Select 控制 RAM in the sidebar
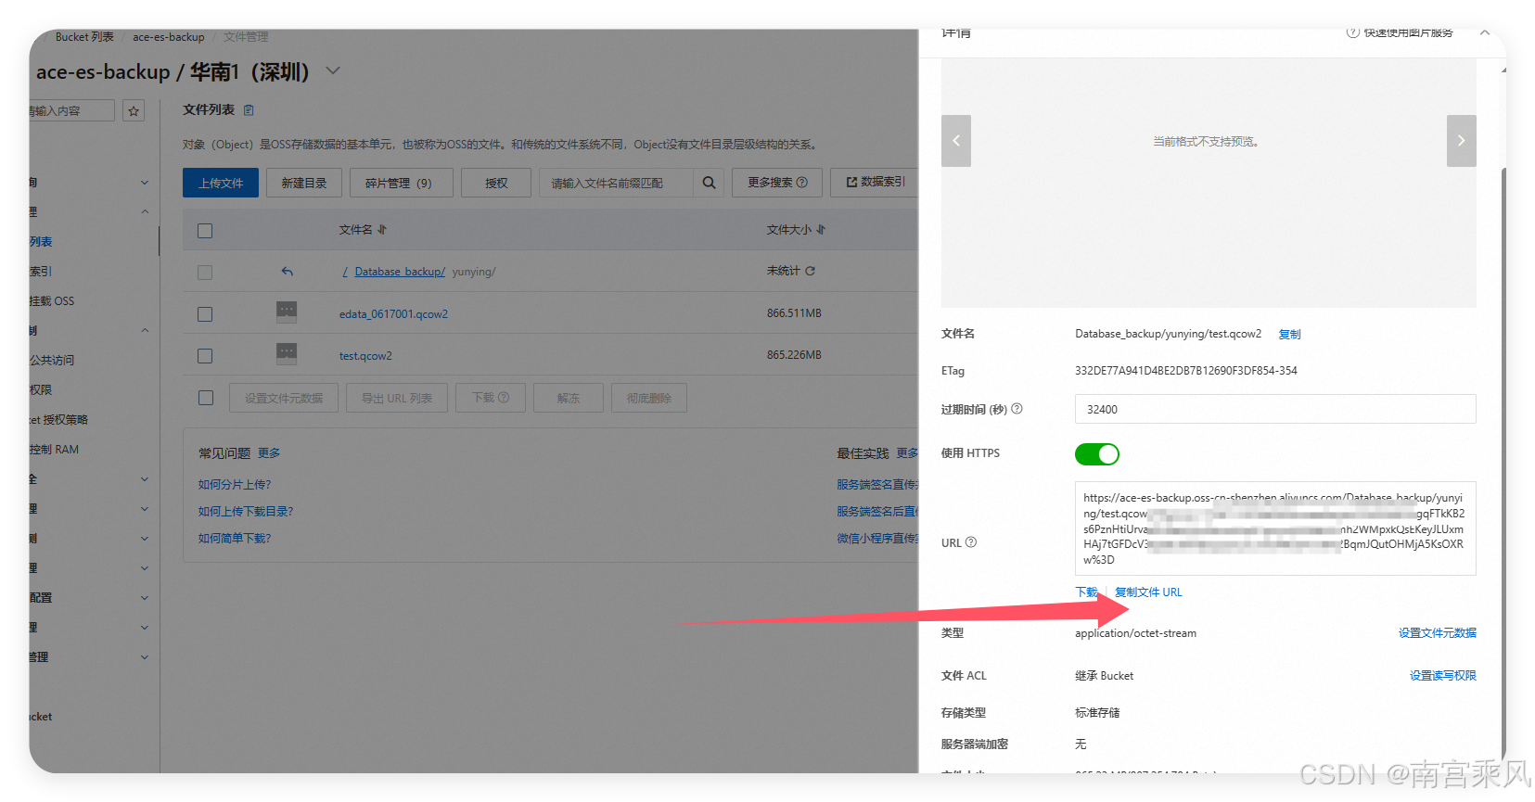Viewport: 1535px width, 802px height. [x=54, y=450]
